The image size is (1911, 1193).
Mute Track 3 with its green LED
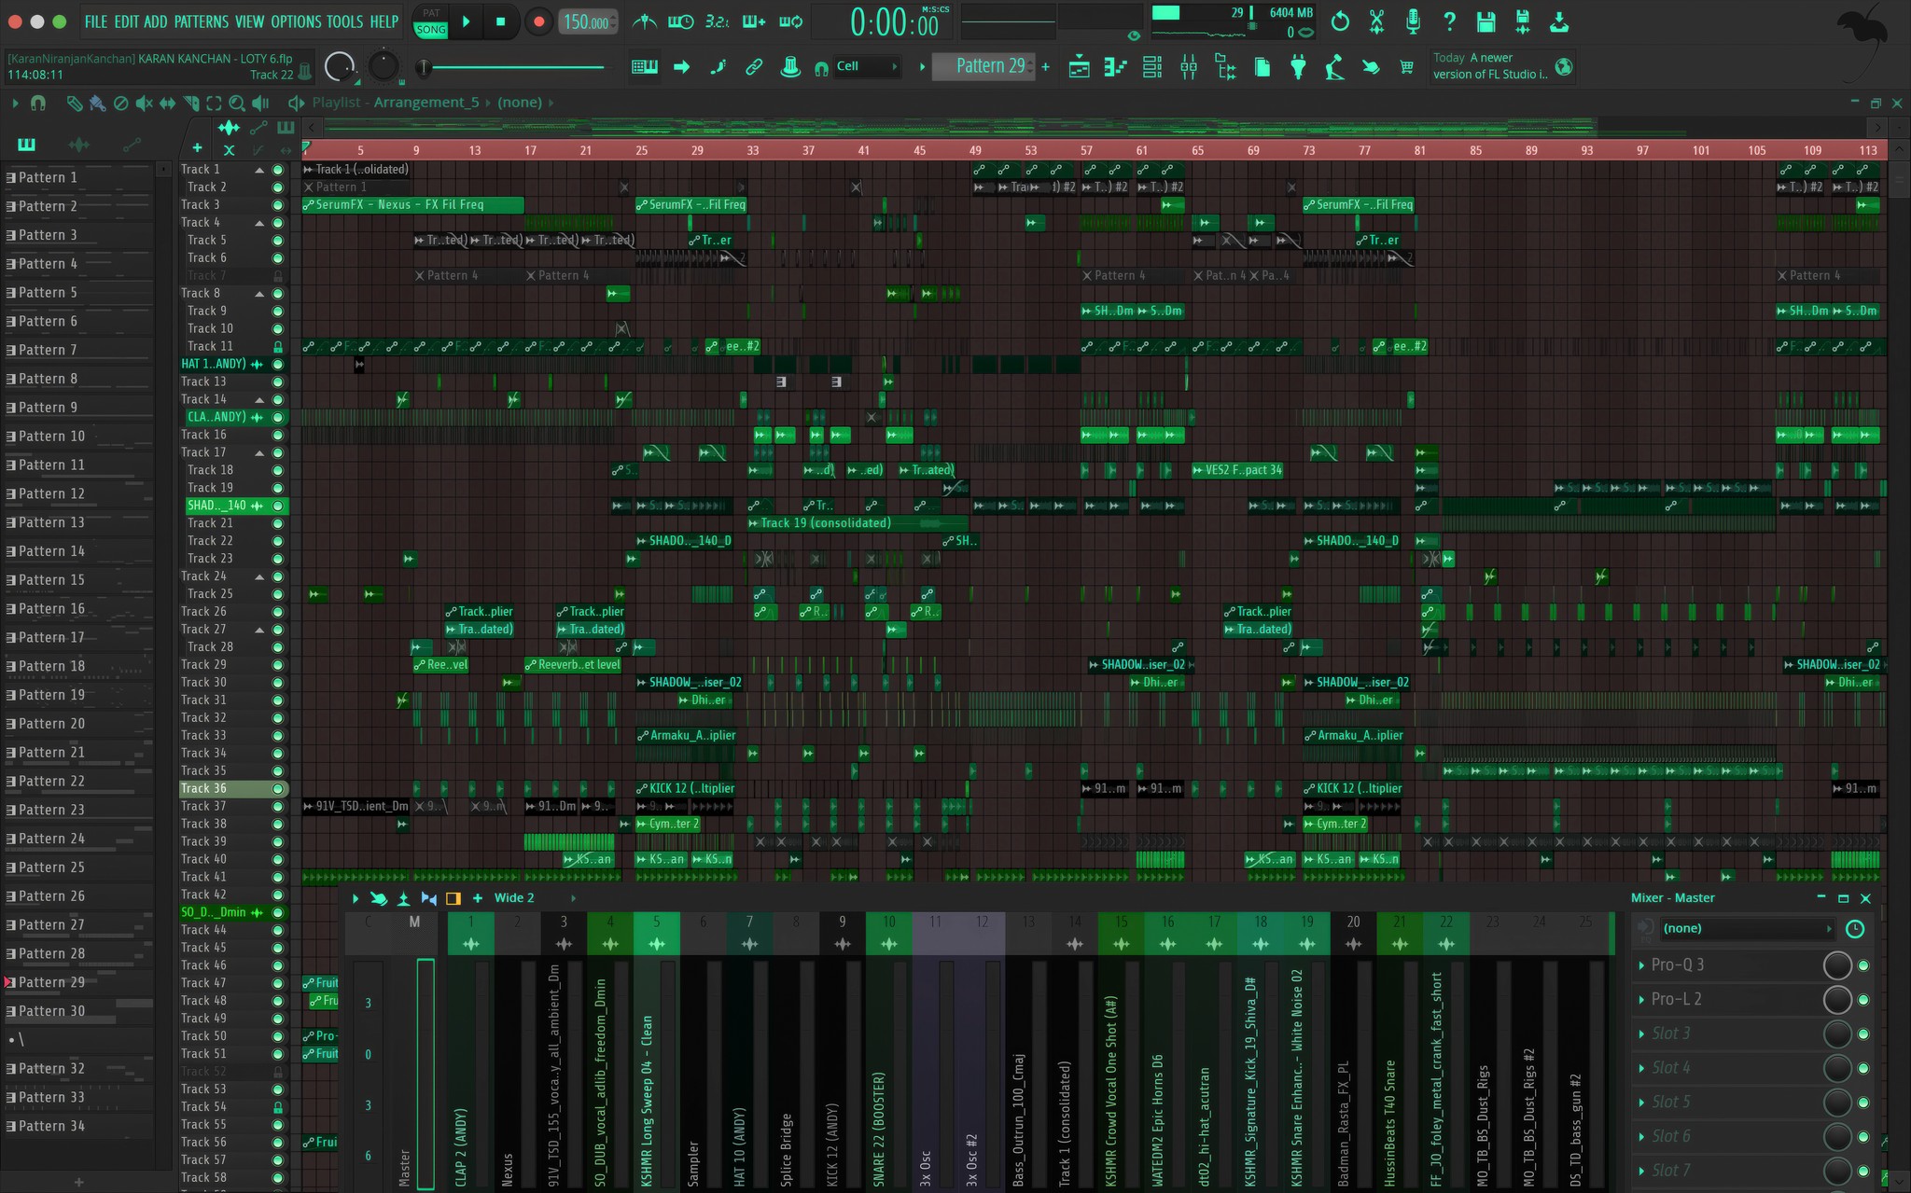(277, 205)
